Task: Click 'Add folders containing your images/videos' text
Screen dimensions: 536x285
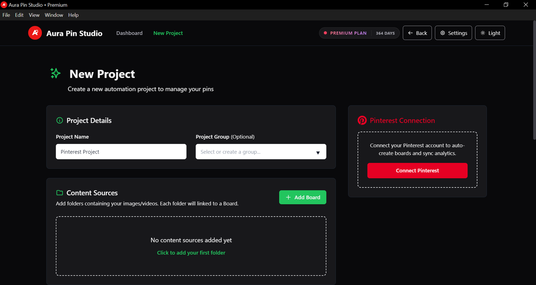Action: coord(147,204)
